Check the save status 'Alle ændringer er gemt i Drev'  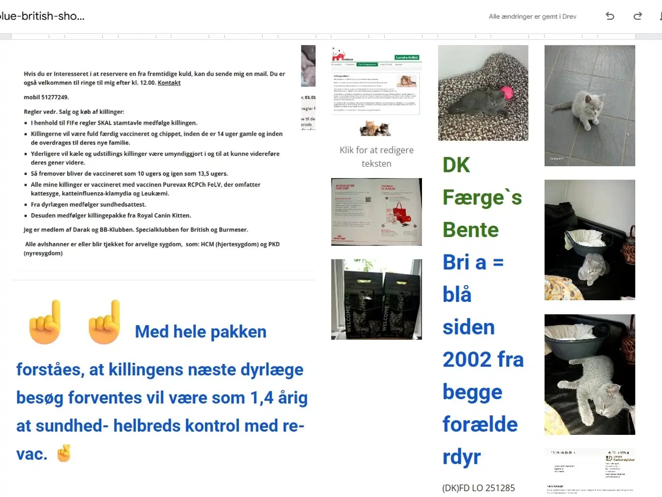click(532, 16)
